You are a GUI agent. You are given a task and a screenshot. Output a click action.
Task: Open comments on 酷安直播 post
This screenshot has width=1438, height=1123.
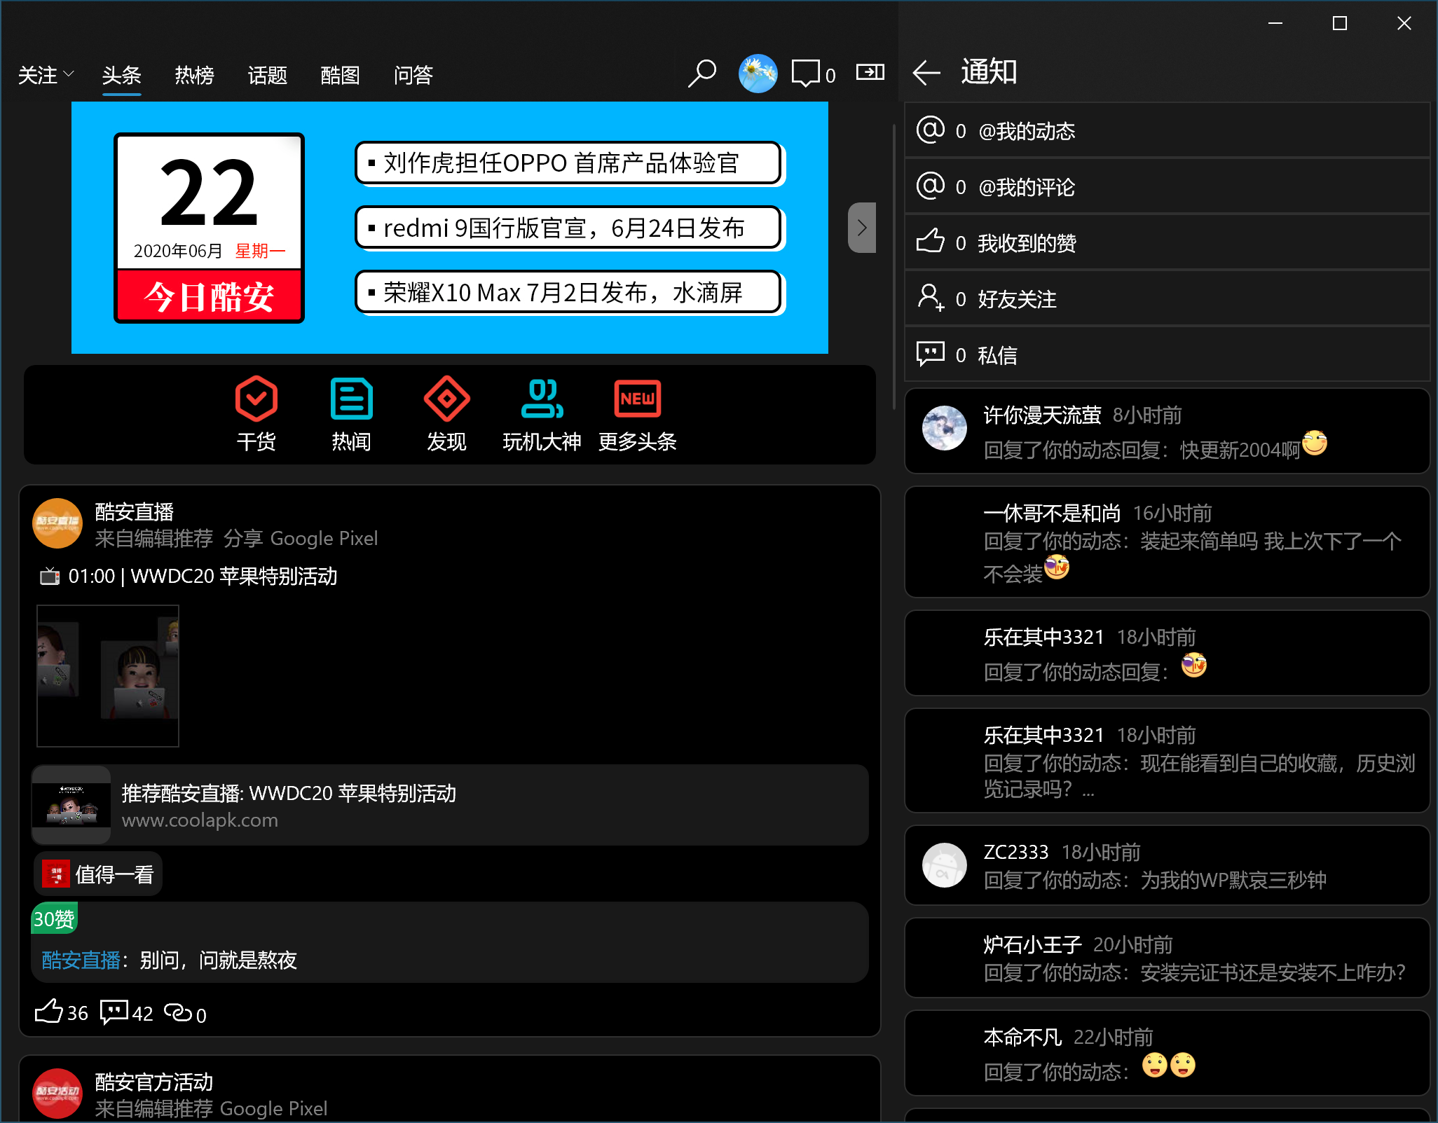(x=114, y=1012)
